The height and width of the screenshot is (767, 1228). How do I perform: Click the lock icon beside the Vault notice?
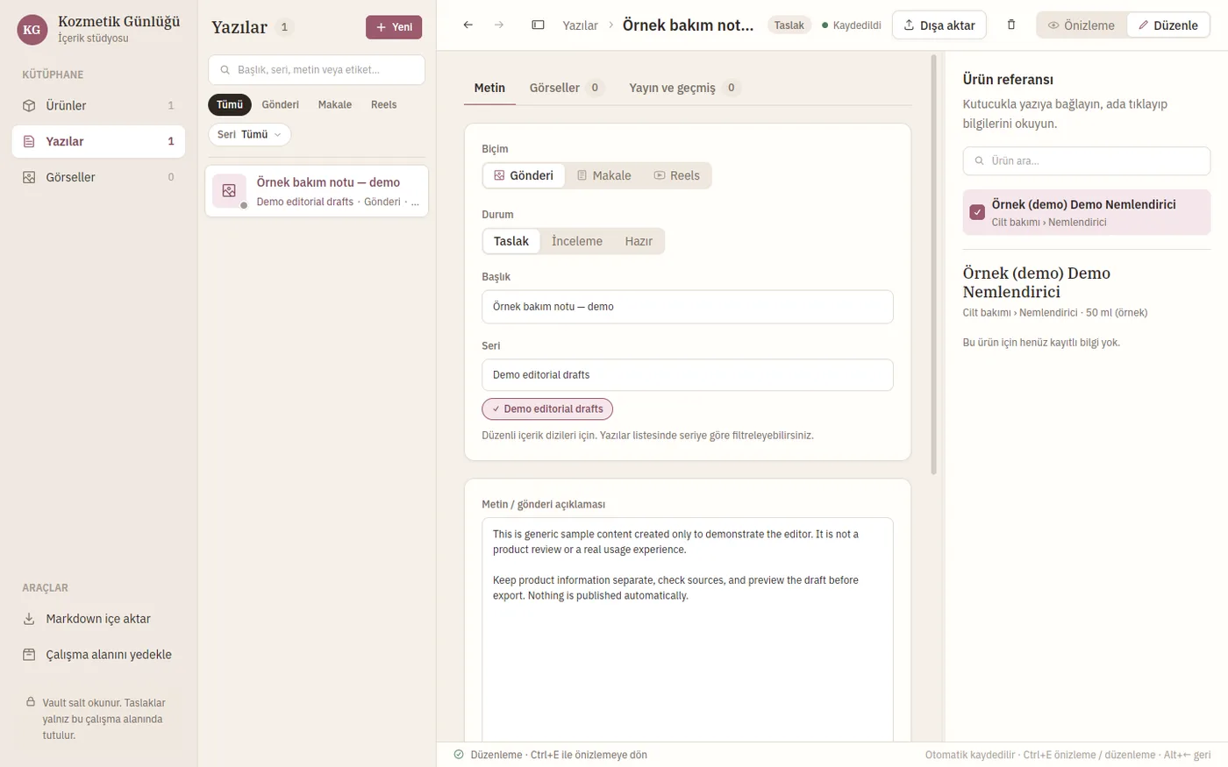(31, 702)
